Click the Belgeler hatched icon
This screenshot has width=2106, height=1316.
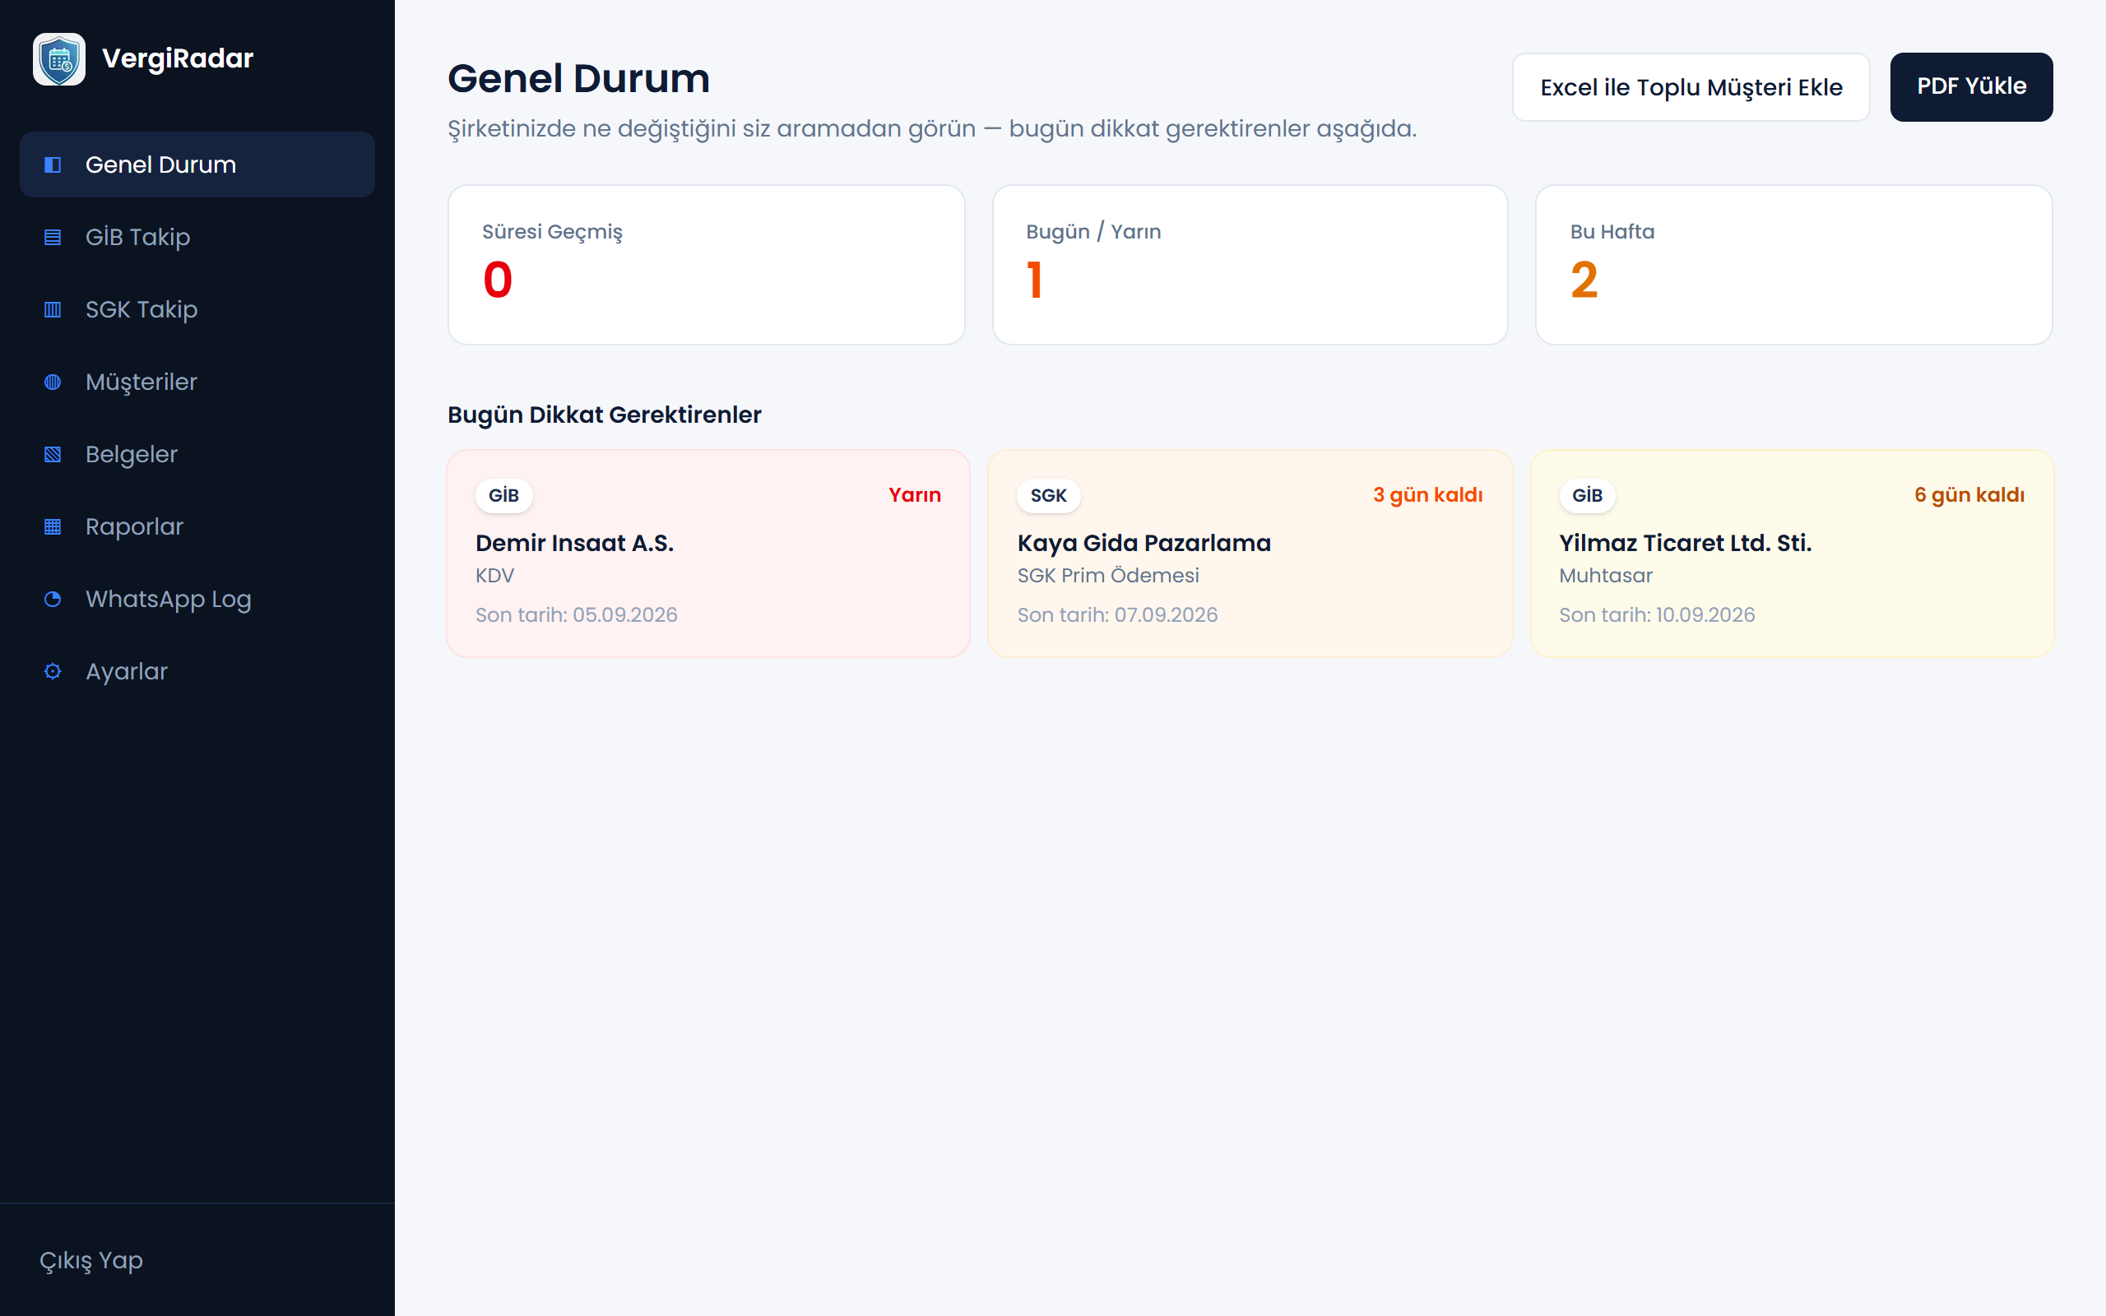tap(52, 453)
